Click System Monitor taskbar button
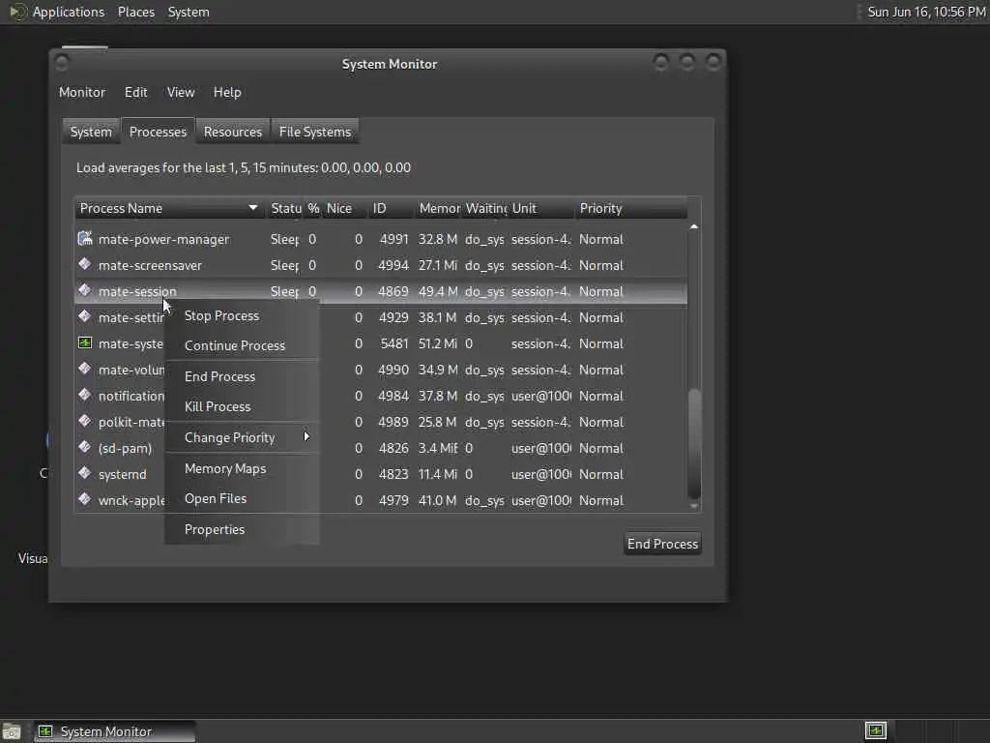The image size is (990, 743). coord(115,731)
